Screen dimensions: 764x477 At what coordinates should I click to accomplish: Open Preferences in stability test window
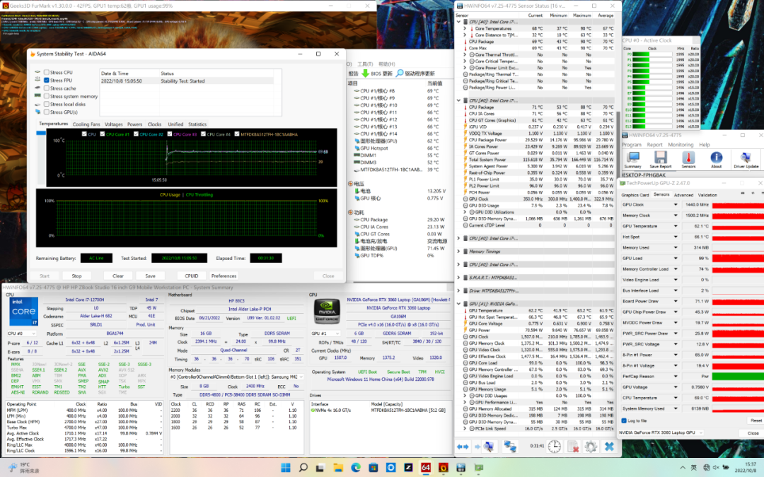click(224, 276)
